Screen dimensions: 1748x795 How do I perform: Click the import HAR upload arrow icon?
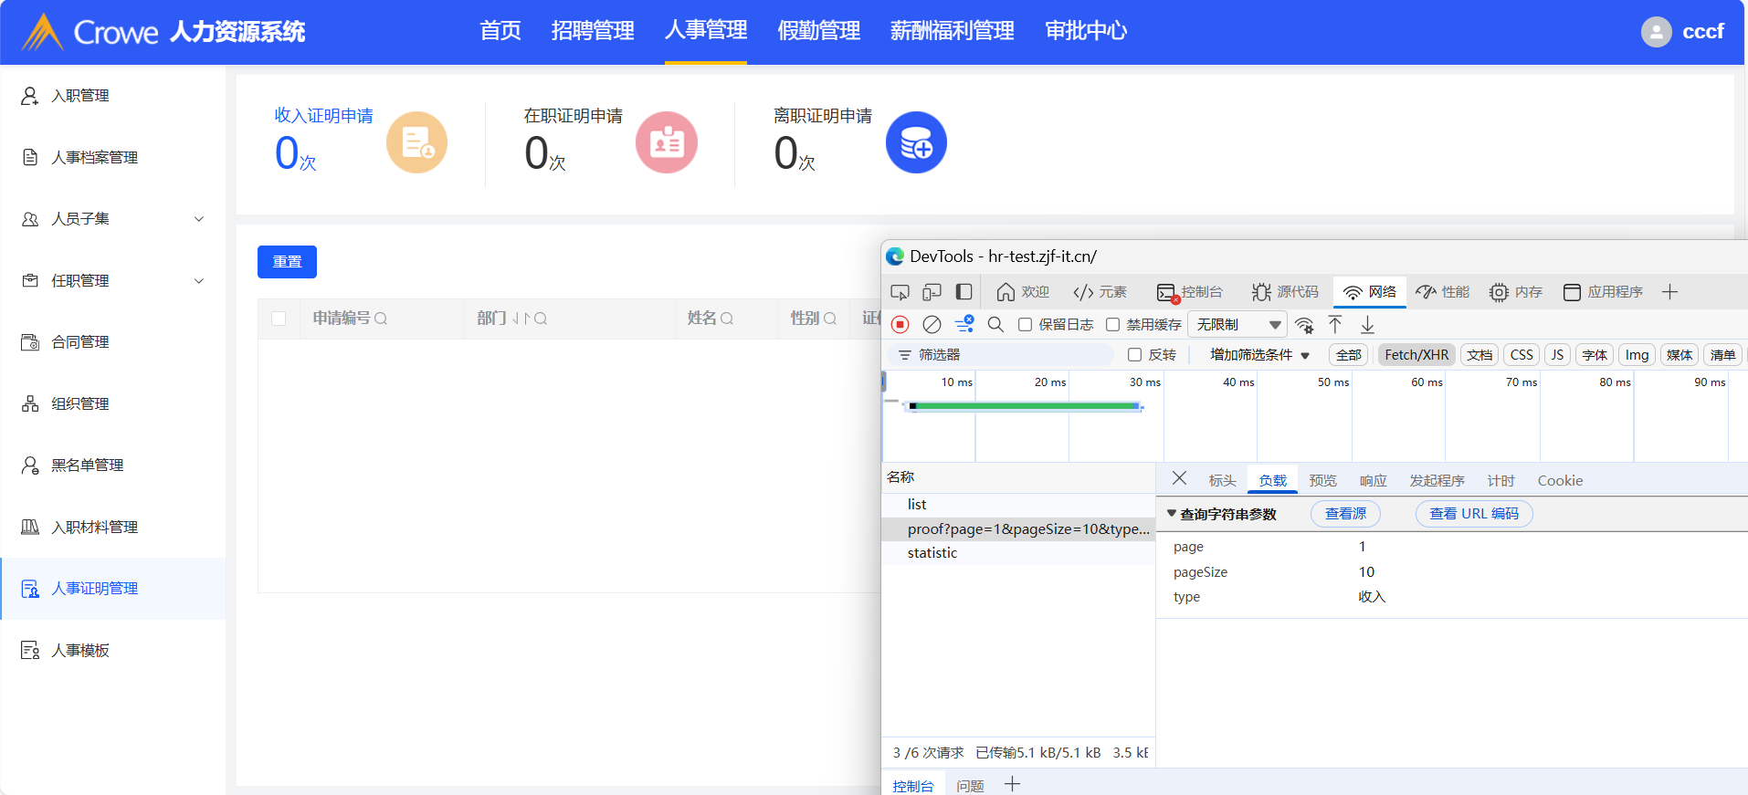1335,324
